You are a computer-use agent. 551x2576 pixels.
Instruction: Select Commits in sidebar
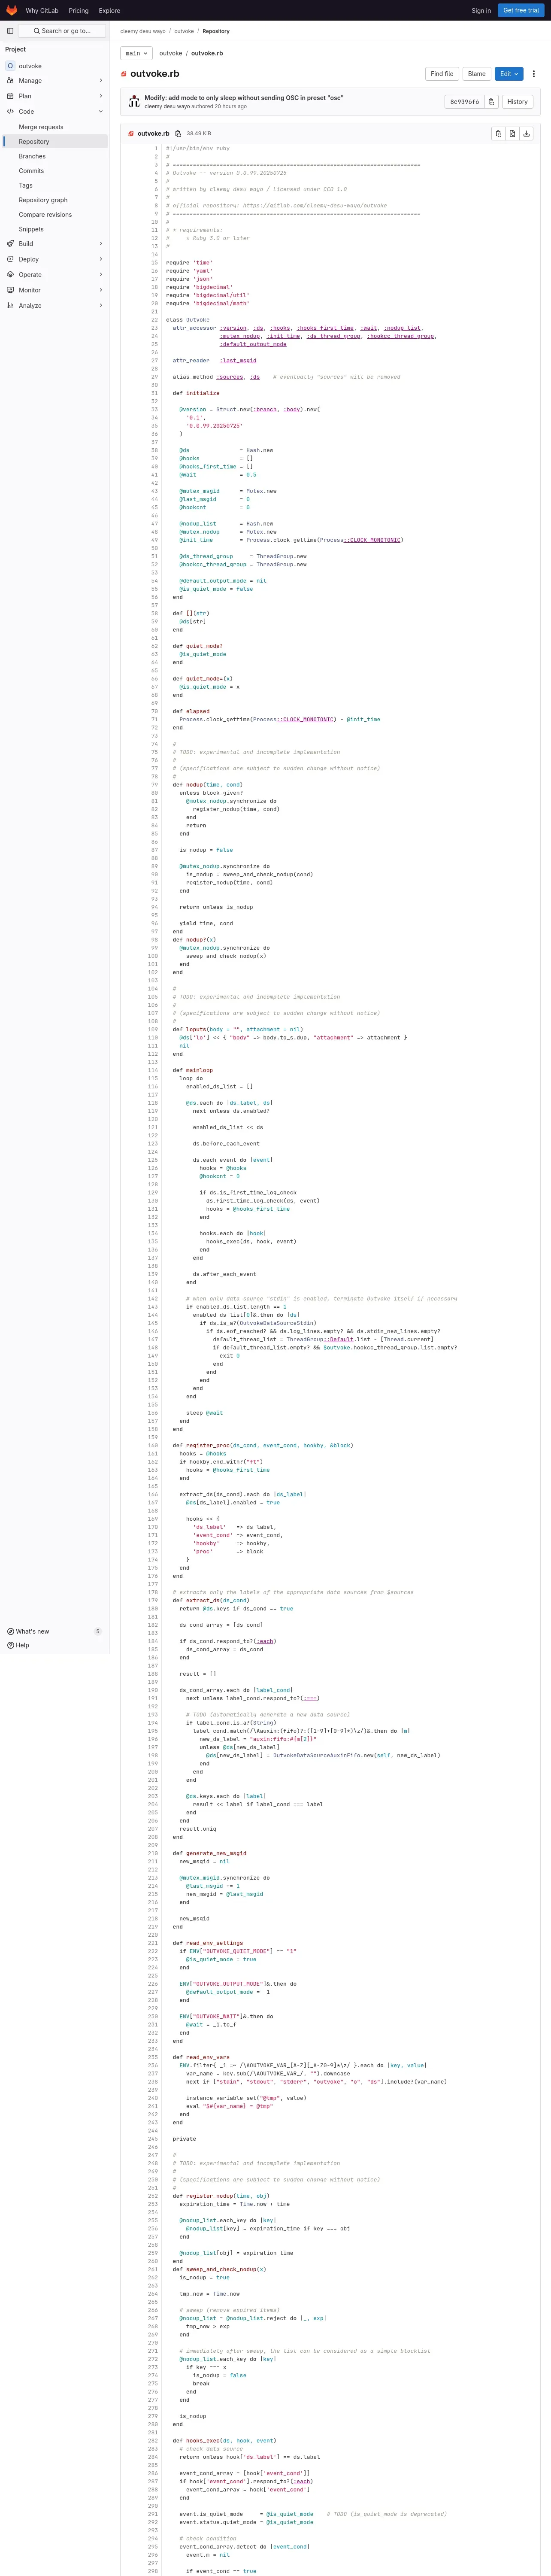tap(55, 171)
